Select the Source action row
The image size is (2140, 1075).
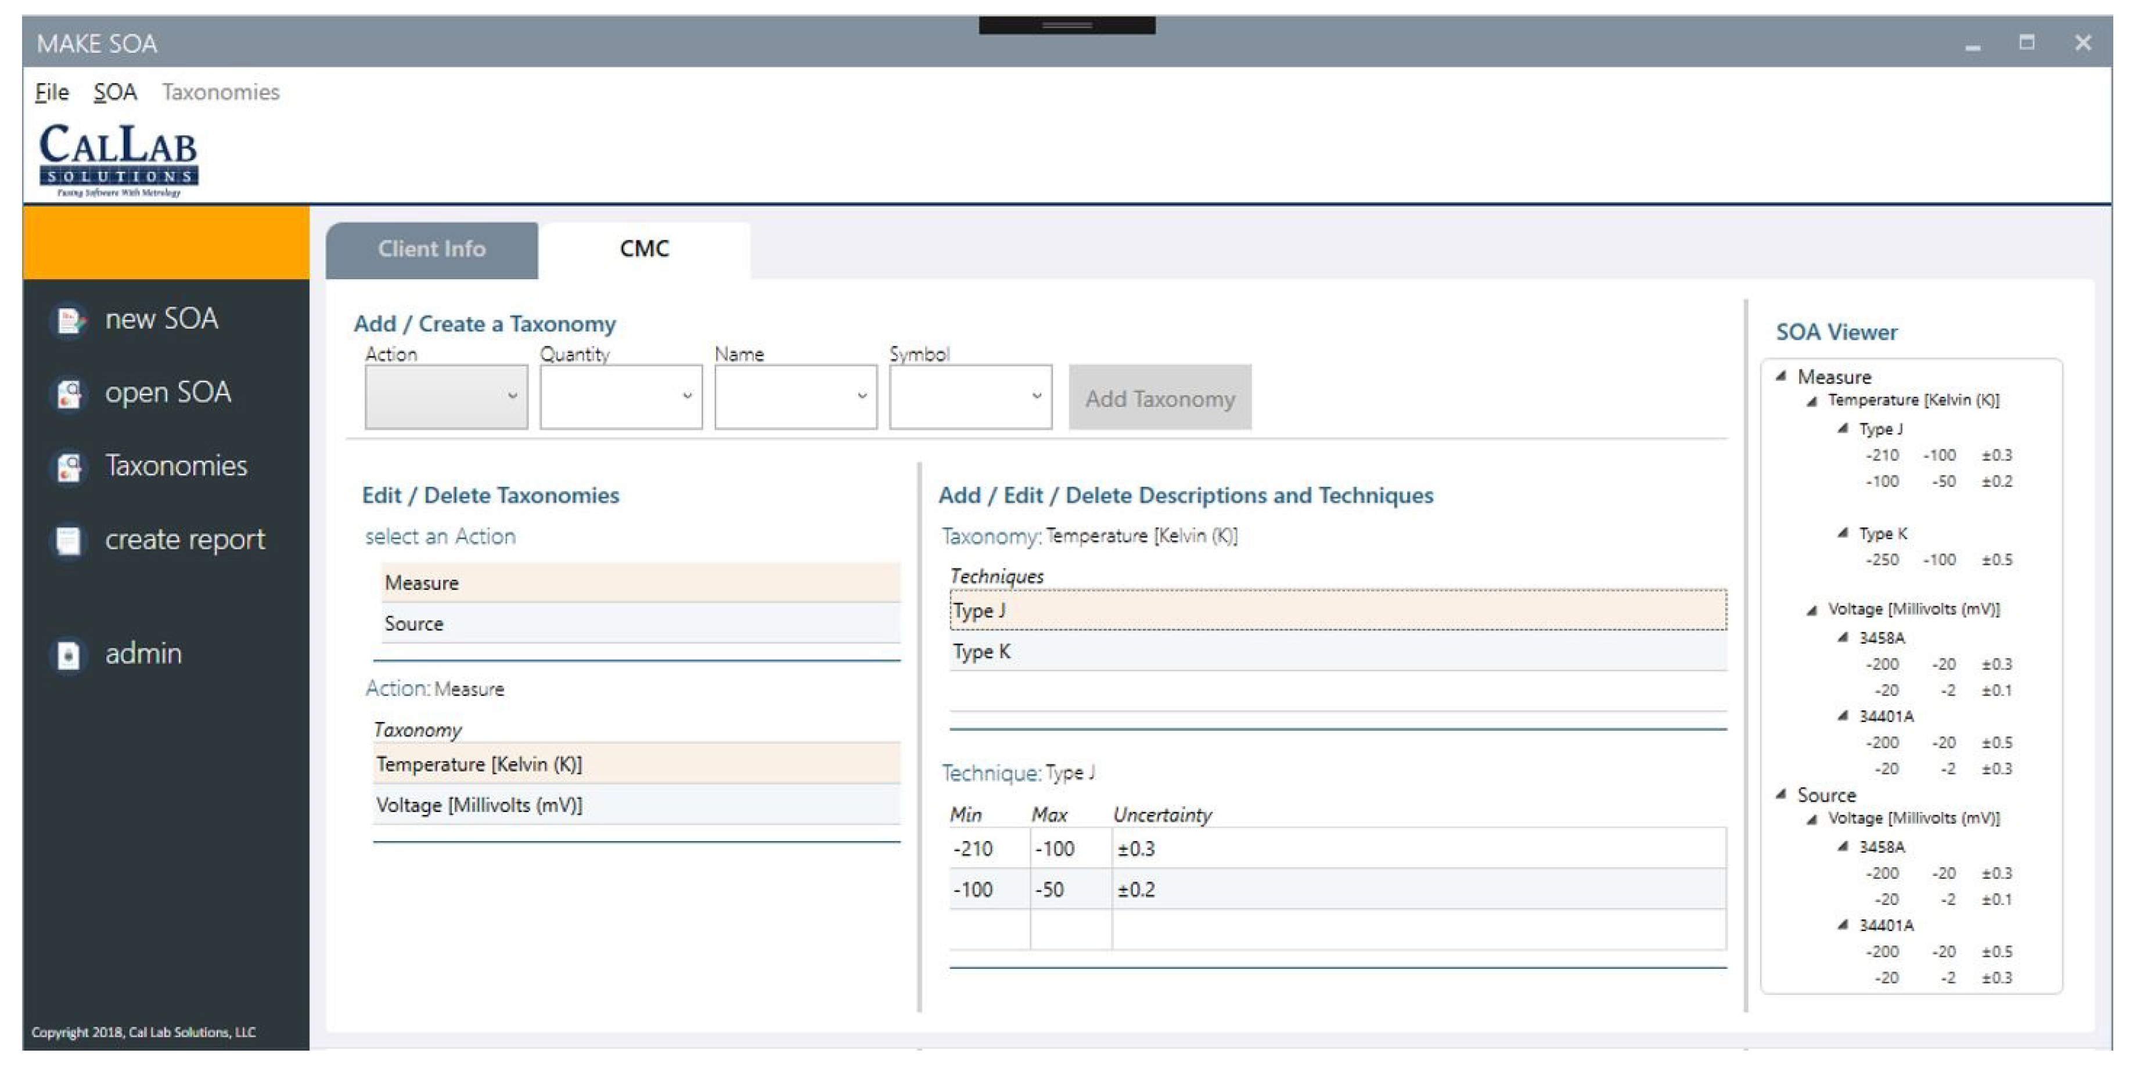pyautogui.click(x=641, y=623)
